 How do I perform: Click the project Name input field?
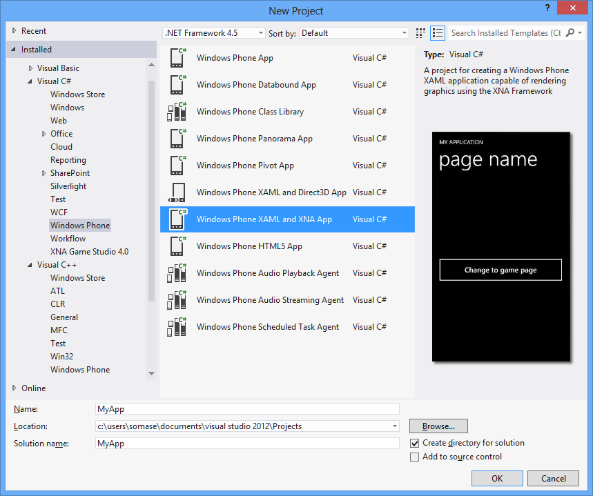(247, 408)
